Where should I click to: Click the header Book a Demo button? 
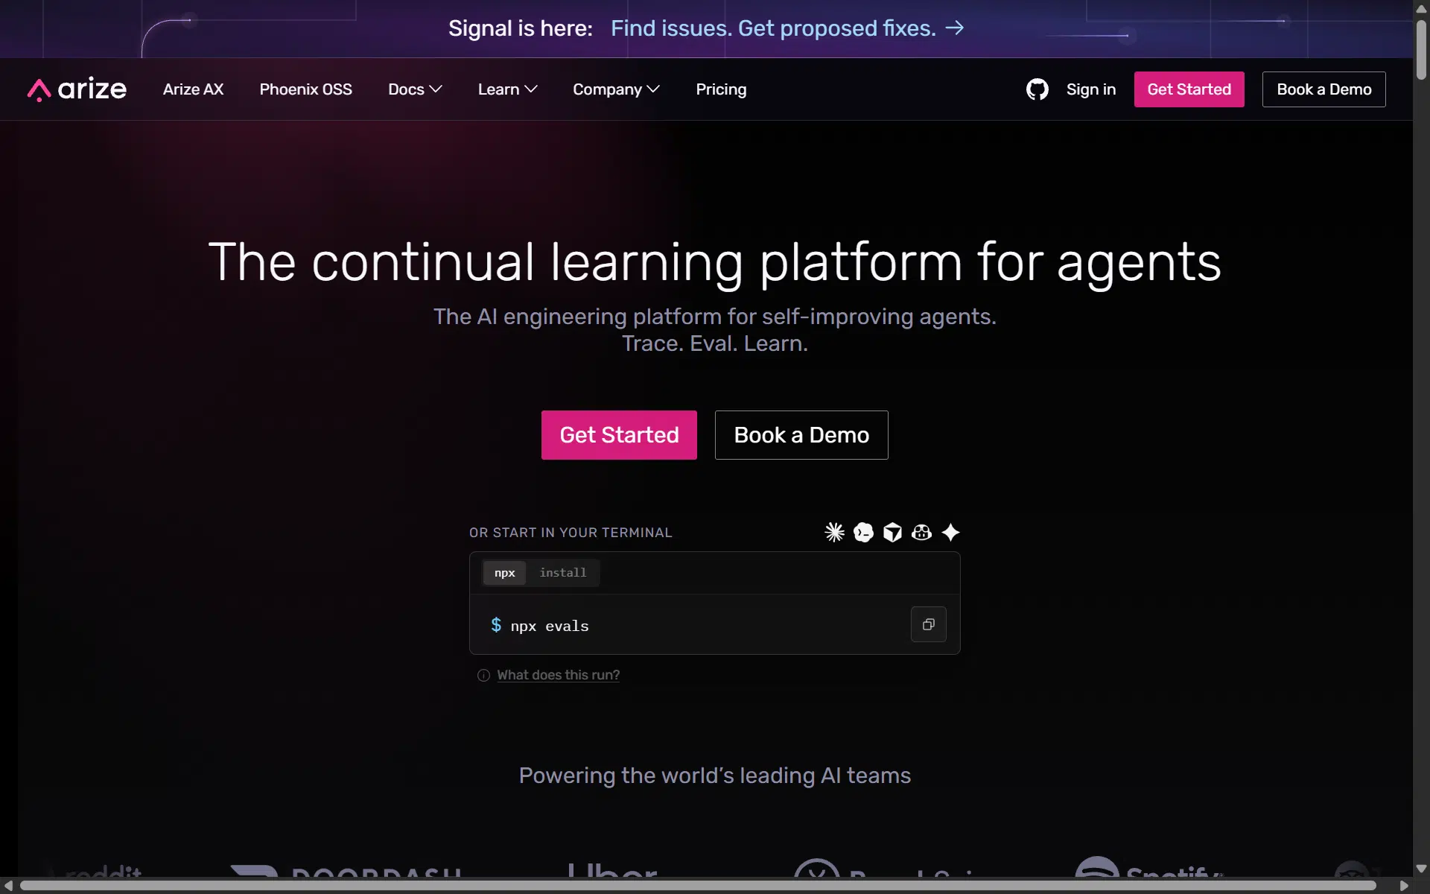(1323, 89)
